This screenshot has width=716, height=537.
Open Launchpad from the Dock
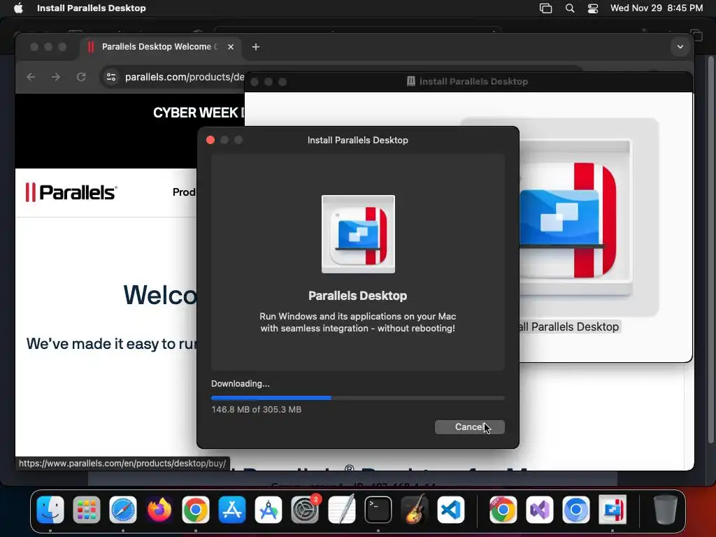point(86,509)
